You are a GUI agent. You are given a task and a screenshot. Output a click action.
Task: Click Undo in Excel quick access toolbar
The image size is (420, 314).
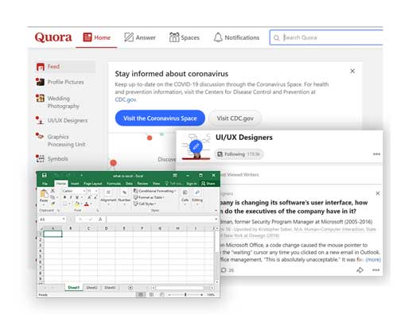coord(56,176)
